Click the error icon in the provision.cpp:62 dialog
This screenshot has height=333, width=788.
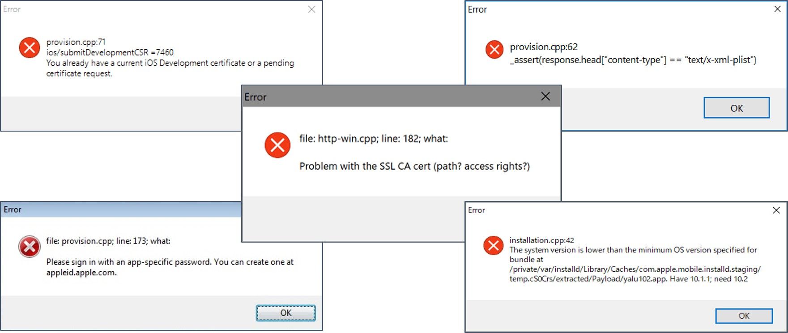tap(494, 49)
